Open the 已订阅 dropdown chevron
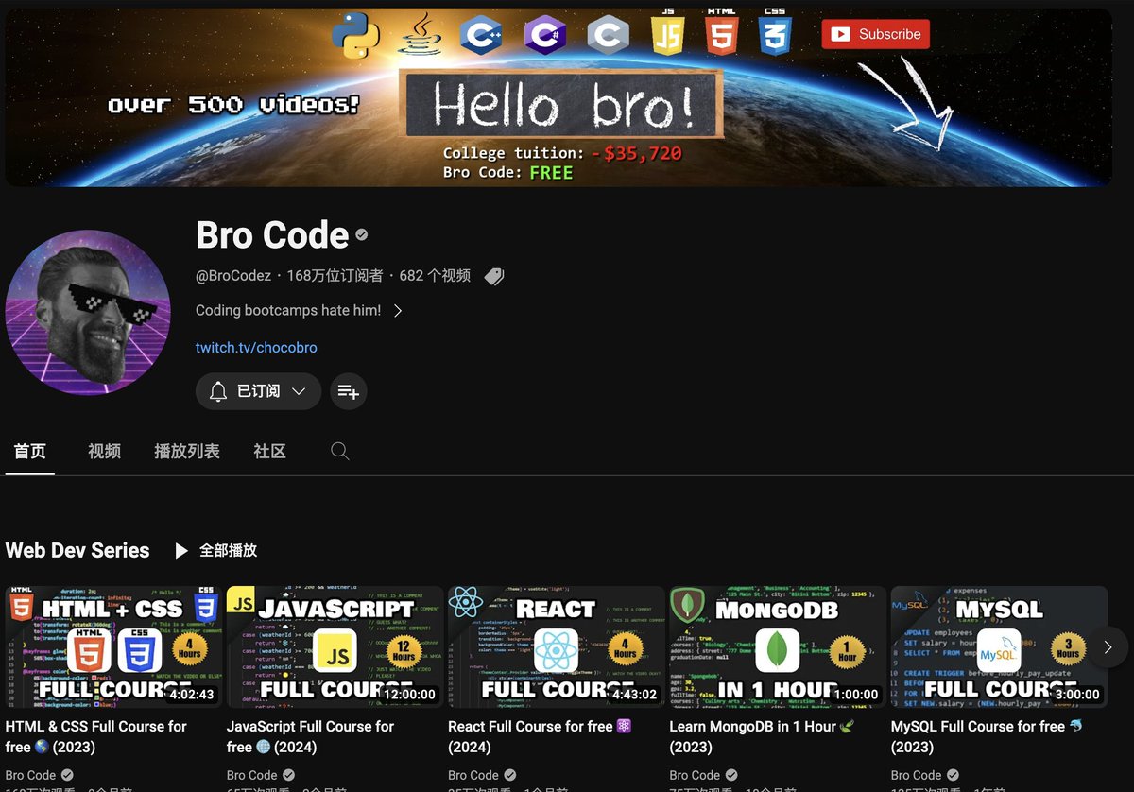The width and height of the screenshot is (1134, 792). coord(299,390)
